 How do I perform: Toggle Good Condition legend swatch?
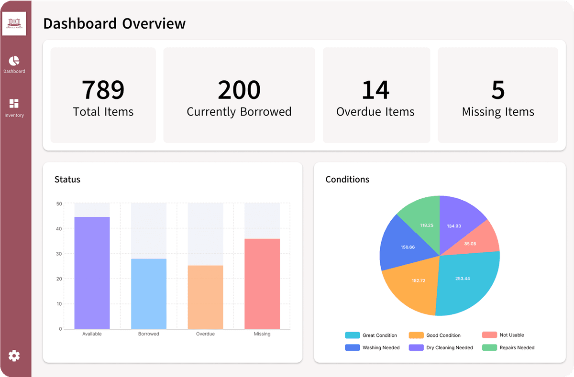(x=416, y=335)
